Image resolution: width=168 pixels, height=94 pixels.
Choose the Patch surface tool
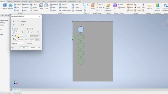tap(130, 8)
